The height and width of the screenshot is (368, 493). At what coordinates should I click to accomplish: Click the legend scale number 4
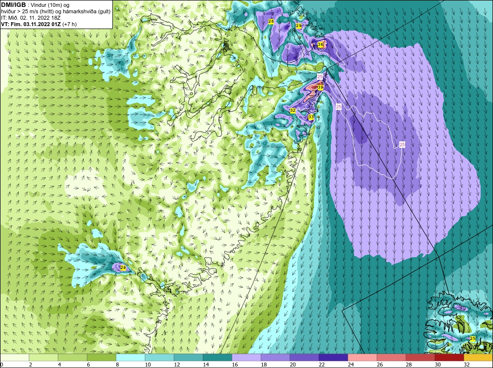[x=60, y=365]
